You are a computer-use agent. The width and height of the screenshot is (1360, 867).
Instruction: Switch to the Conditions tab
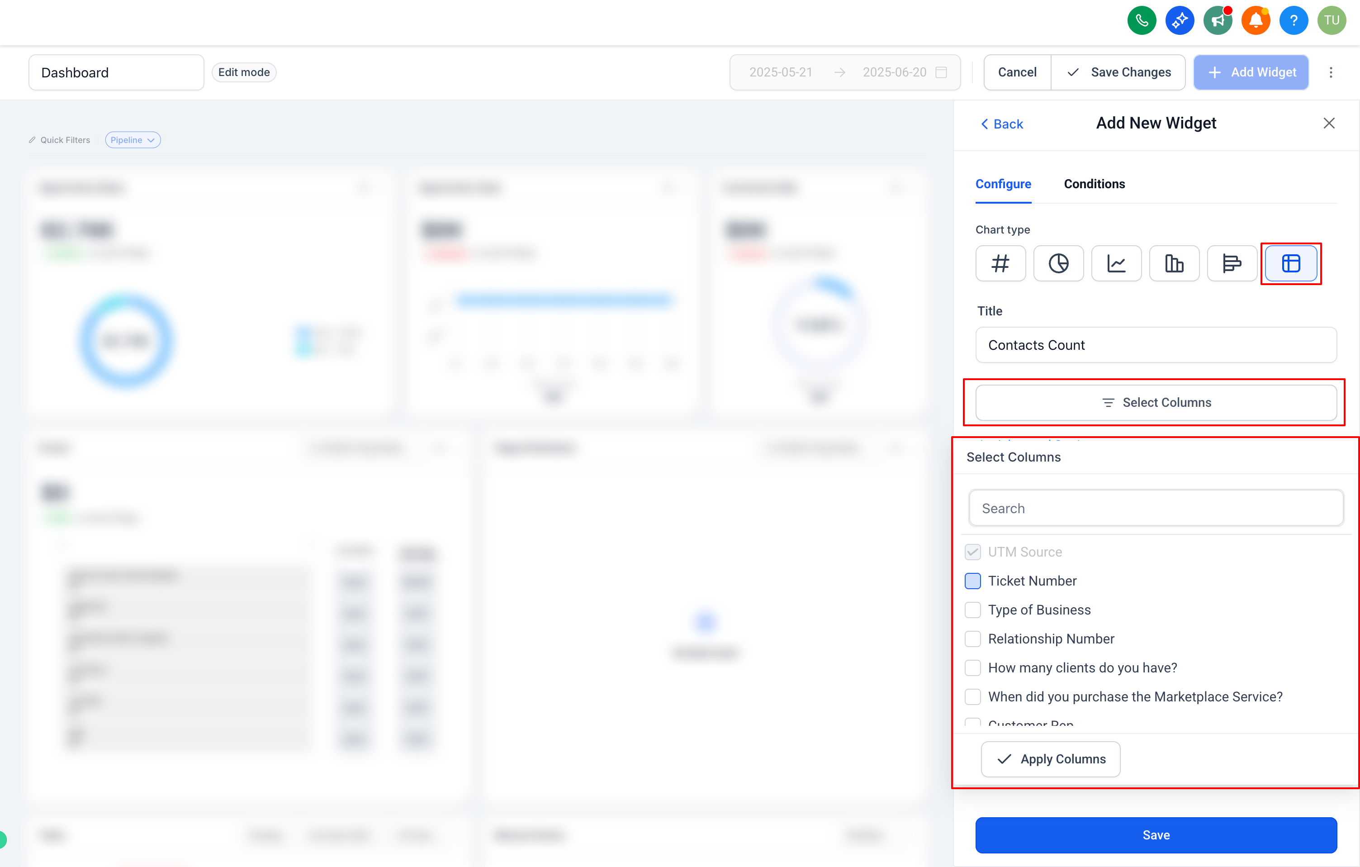click(1094, 184)
